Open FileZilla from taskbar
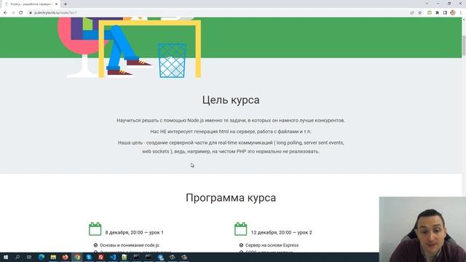The height and width of the screenshot is (262, 466). click(x=100, y=257)
